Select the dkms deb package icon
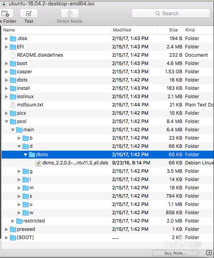This screenshot has width=214, height=258. point(38,163)
